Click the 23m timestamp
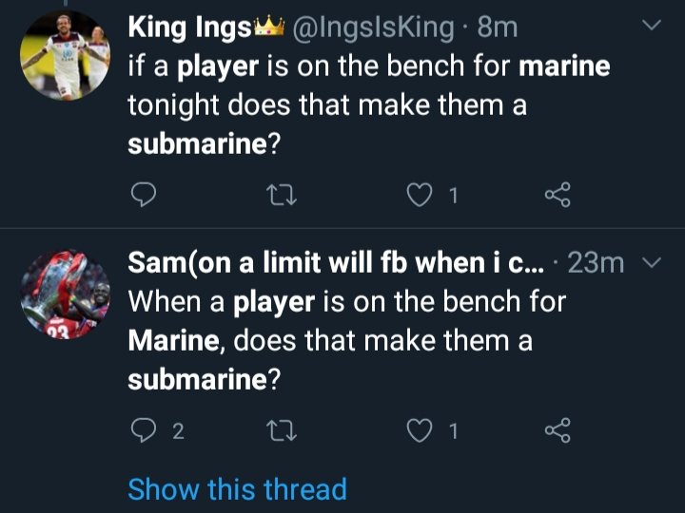This screenshot has height=513, width=685. pos(596,263)
